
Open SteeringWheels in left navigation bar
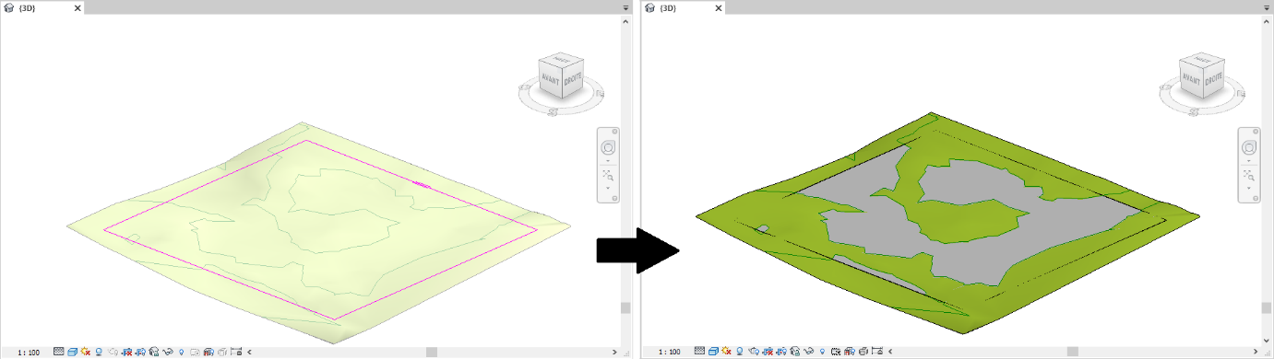(x=608, y=147)
